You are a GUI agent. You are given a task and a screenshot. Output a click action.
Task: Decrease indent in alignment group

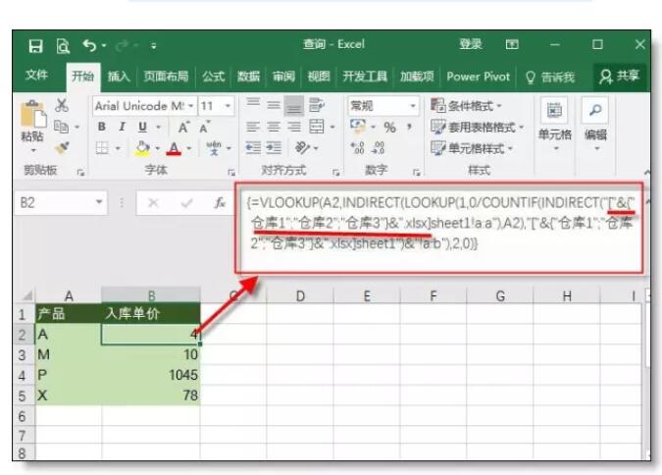[x=253, y=148]
